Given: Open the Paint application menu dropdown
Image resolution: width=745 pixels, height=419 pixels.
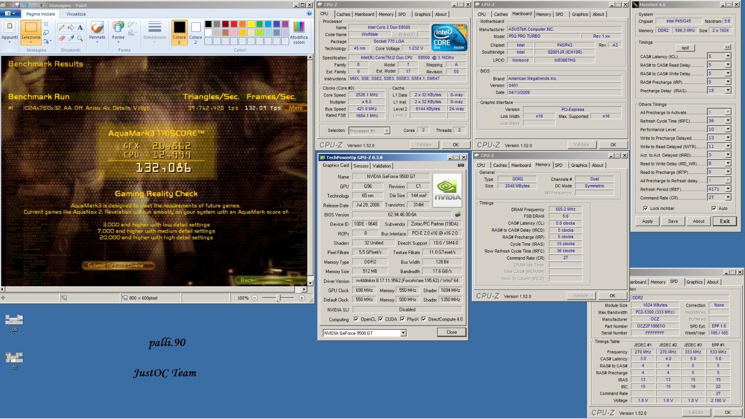Looking at the screenshot, I should tap(9, 14).
